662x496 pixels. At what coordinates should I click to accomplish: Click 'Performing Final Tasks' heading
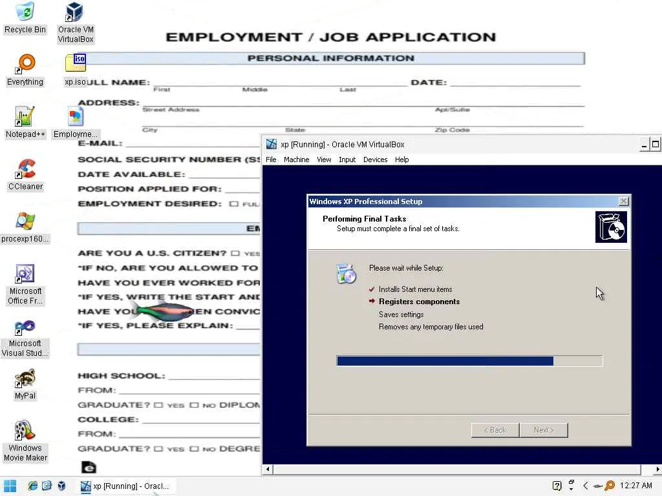click(365, 219)
